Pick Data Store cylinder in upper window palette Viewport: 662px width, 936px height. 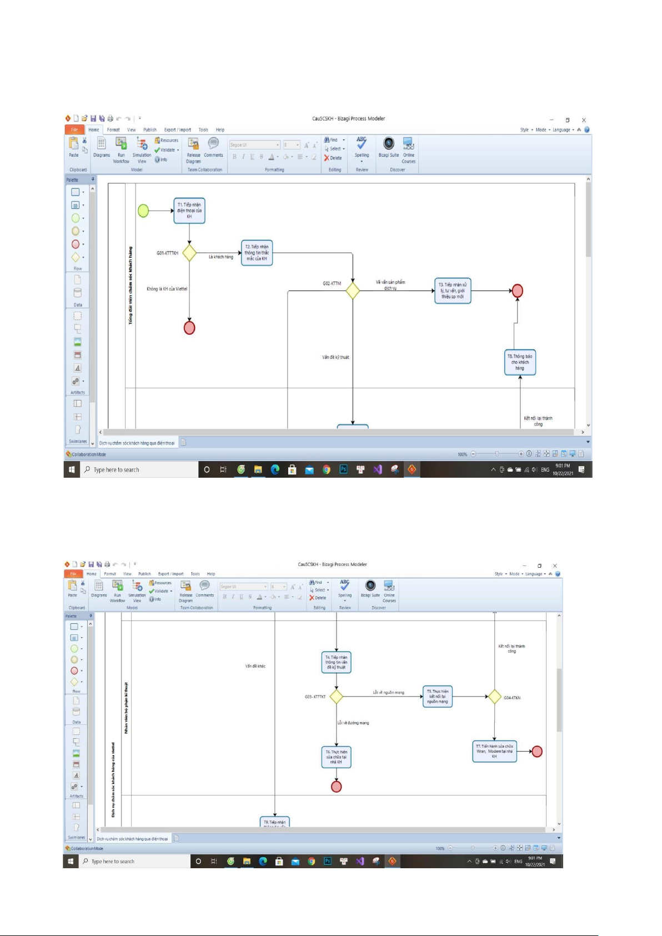[77, 293]
